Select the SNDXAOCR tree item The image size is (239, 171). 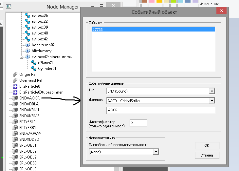coord(29,98)
